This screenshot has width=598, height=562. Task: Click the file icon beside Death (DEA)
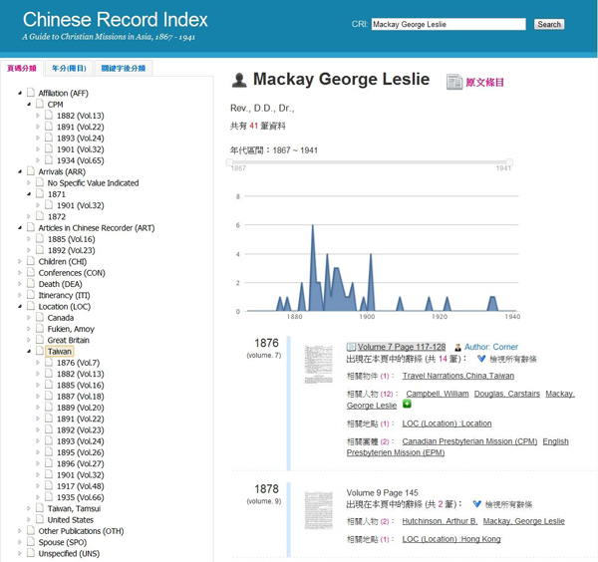[x=30, y=284]
